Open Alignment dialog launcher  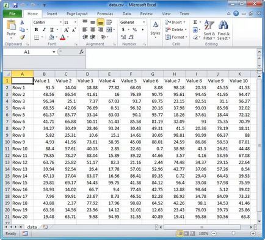pyautogui.click(x=114, y=44)
